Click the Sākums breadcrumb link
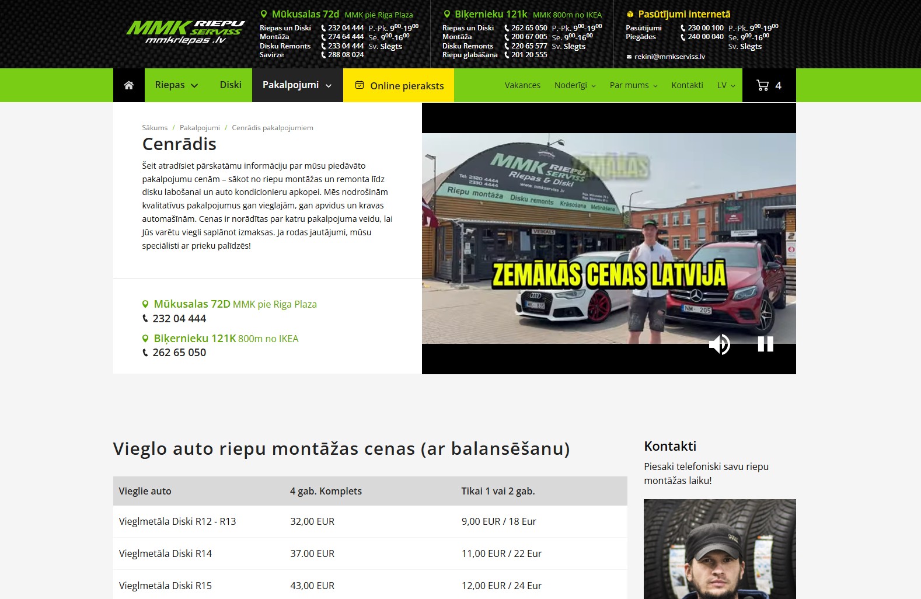921x599 pixels. (155, 128)
